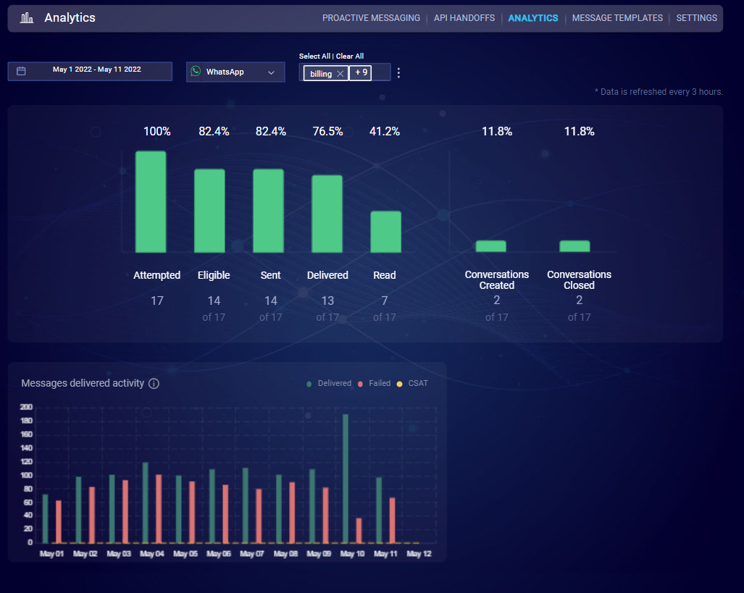Click the May 01 failed red bar
The image size is (744, 593).
click(x=59, y=522)
